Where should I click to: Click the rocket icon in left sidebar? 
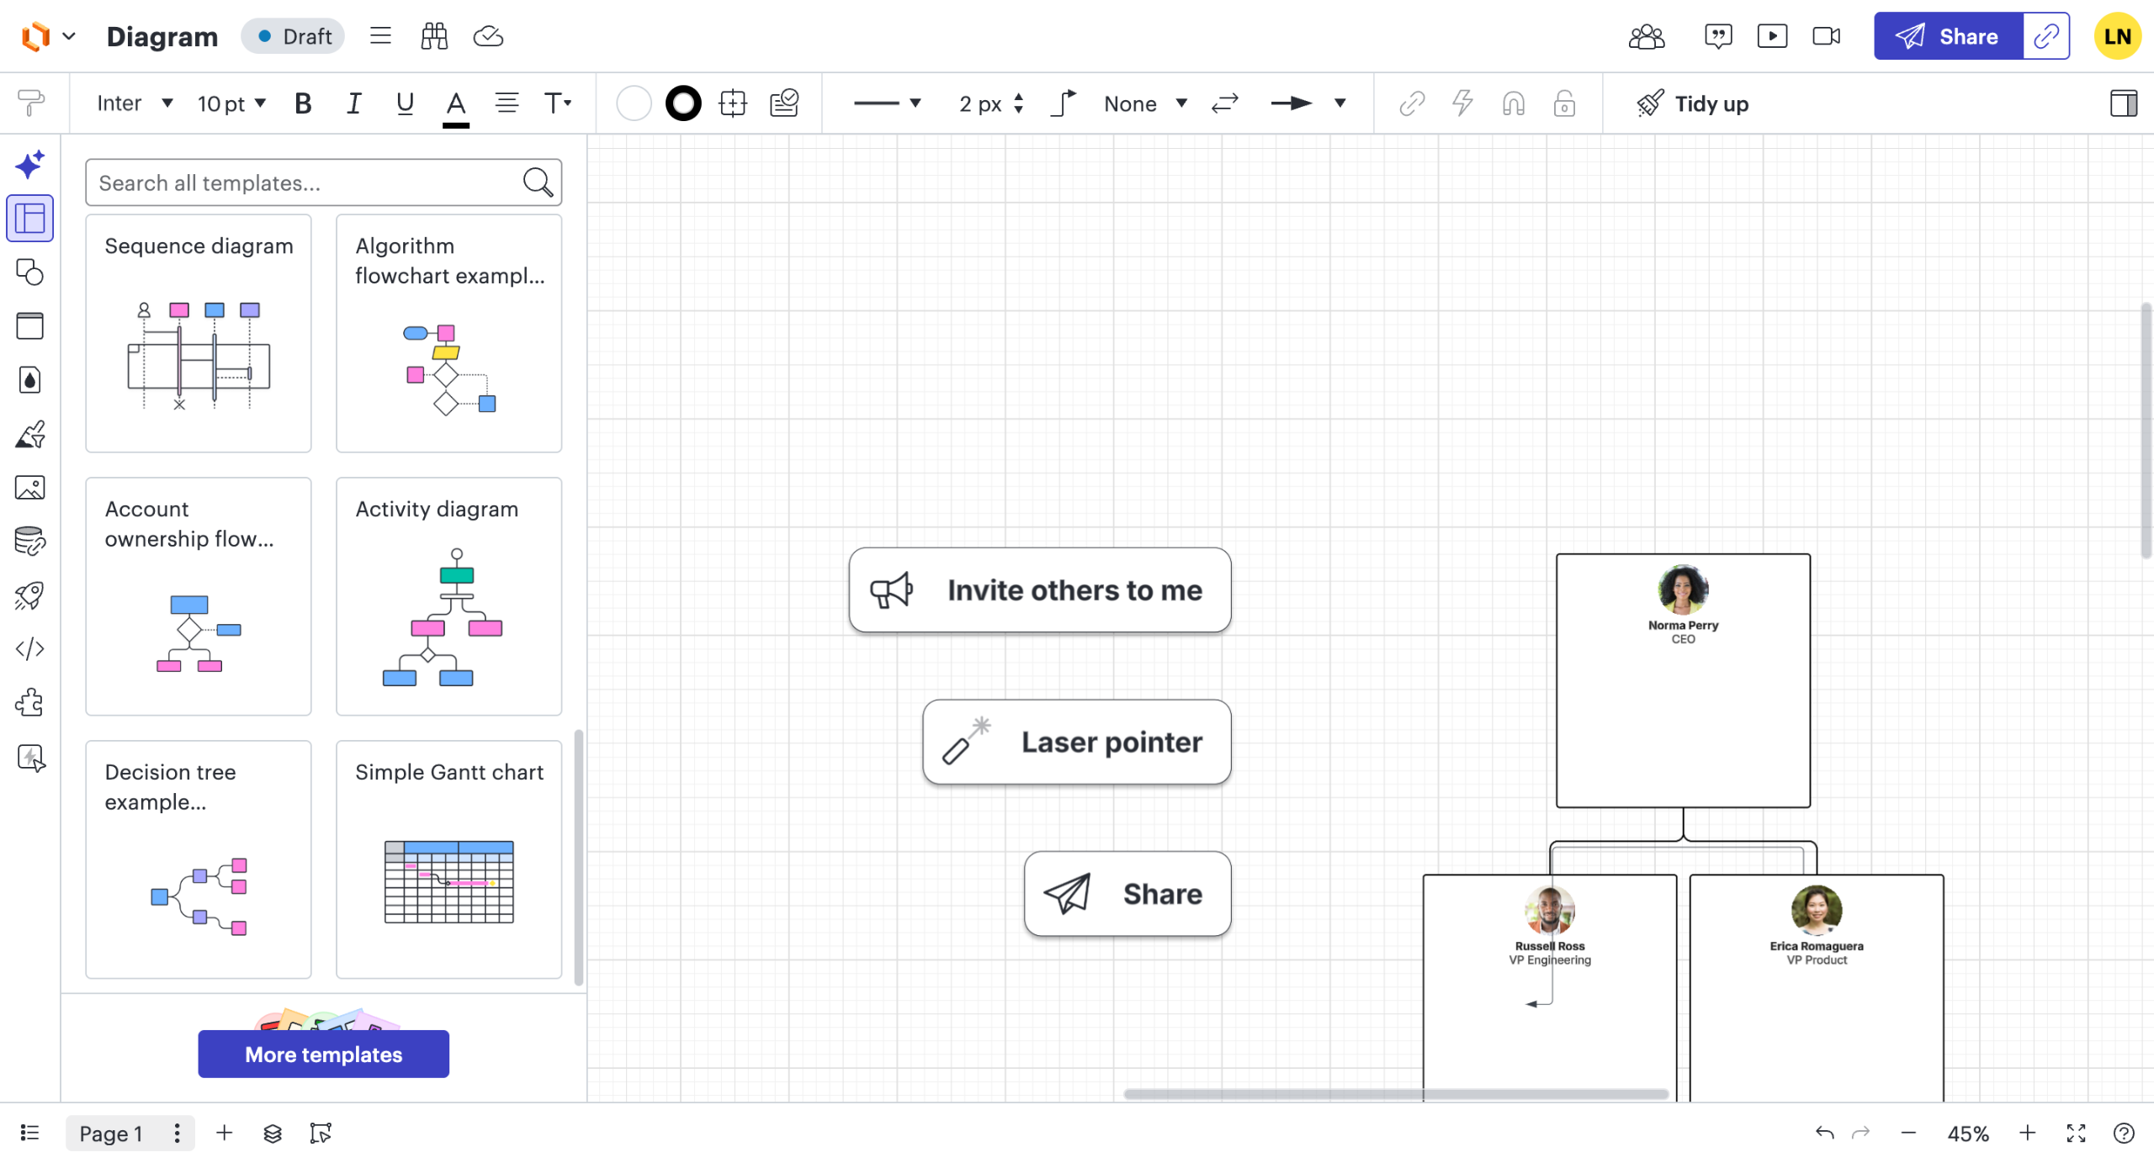29,595
